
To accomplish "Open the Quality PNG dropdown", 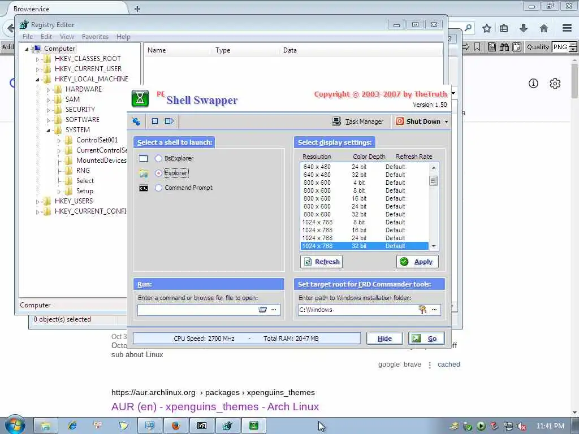I will click(x=564, y=47).
